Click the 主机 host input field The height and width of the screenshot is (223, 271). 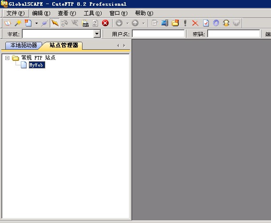coord(58,34)
